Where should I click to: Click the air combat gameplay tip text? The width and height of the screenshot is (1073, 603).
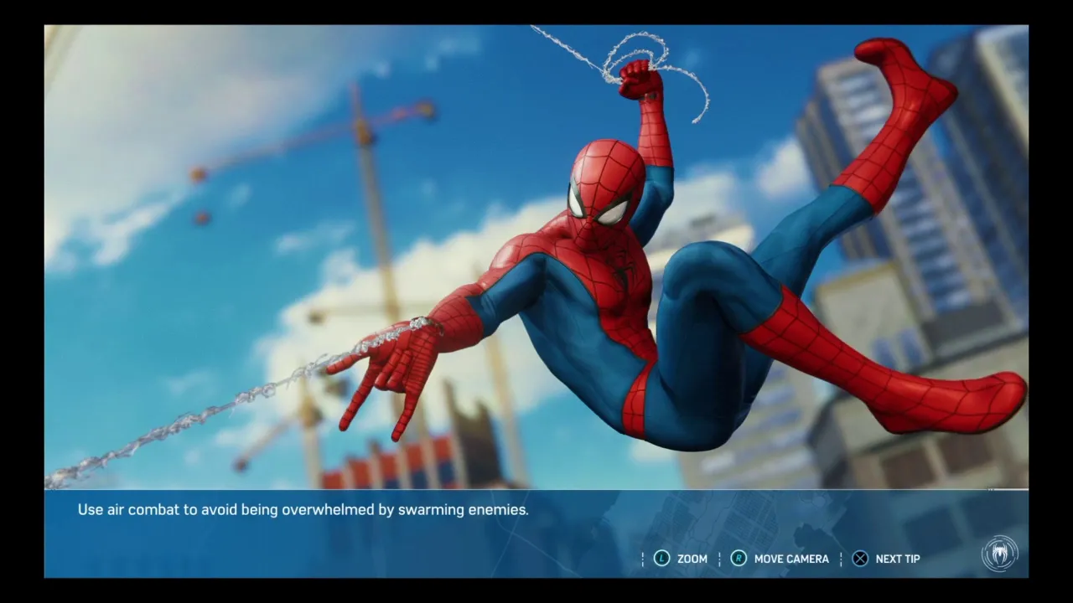pos(303,509)
